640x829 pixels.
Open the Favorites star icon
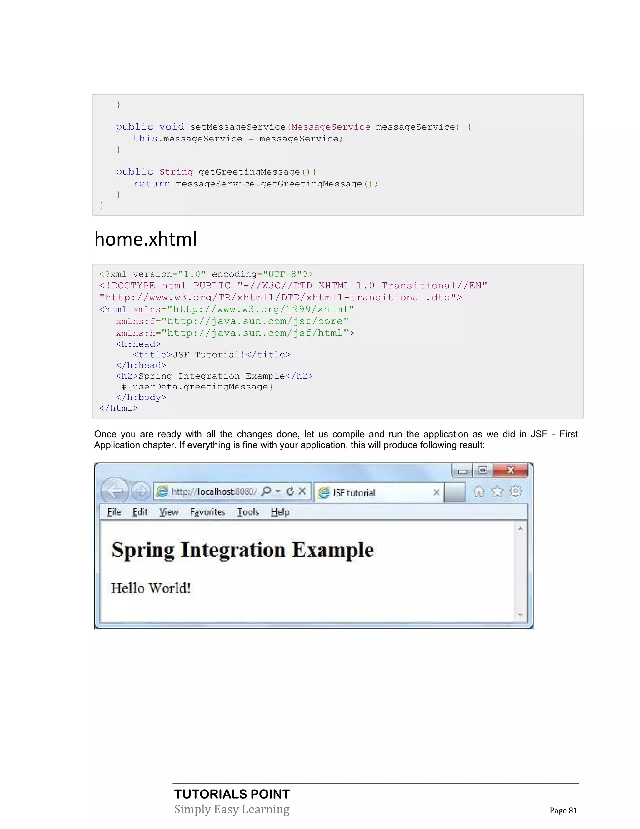(497, 492)
